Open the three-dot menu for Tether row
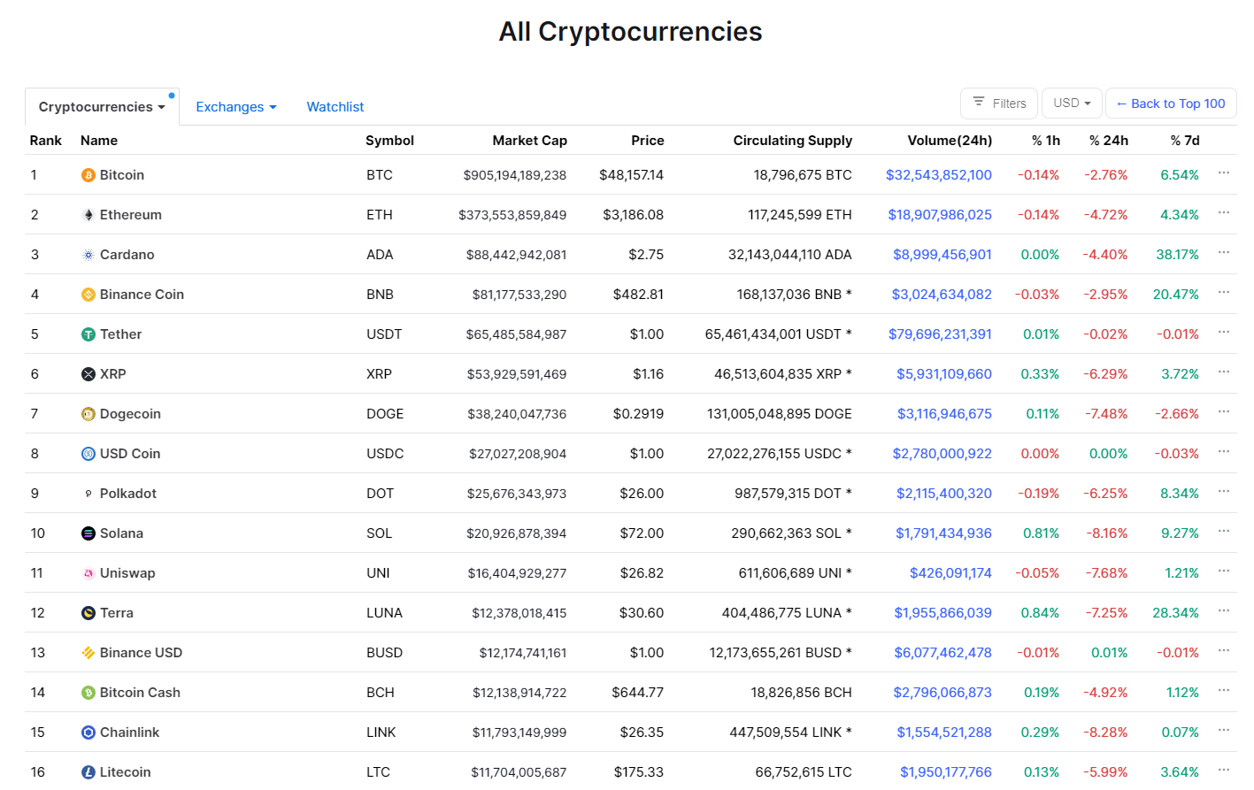This screenshot has height=790, width=1254. point(1224,333)
